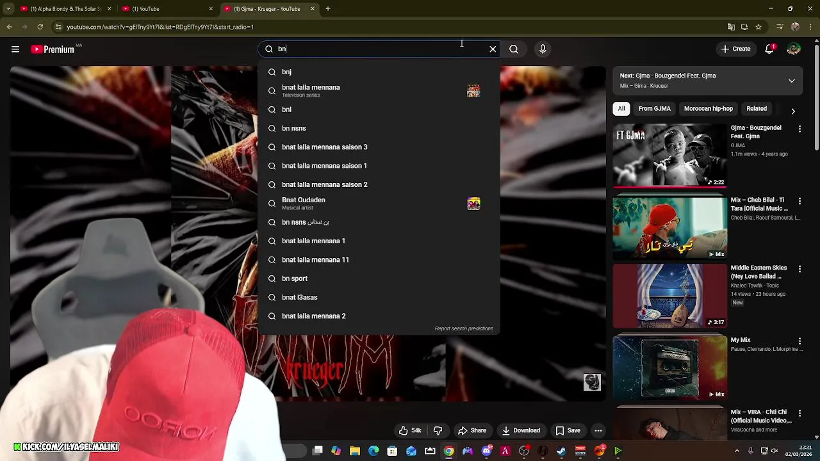Reload the page with refresh icon
The height and width of the screenshot is (461, 820).
(40, 27)
